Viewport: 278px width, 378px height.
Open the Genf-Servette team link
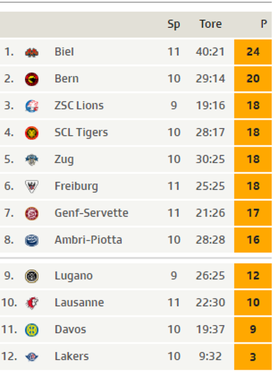[x=91, y=213]
